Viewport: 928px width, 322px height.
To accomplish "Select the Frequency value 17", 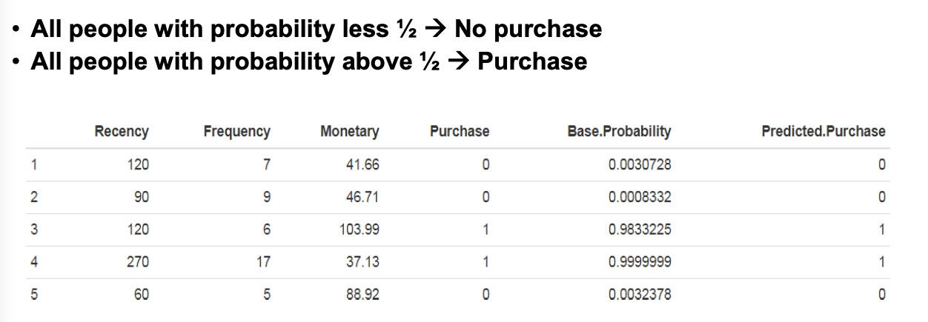I will (x=263, y=262).
